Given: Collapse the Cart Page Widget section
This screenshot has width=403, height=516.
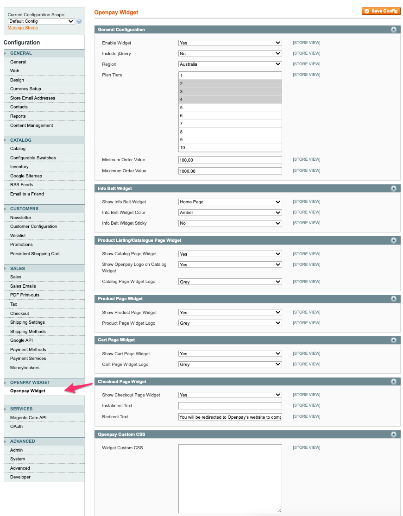Looking at the screenshot, I should 394,340.
